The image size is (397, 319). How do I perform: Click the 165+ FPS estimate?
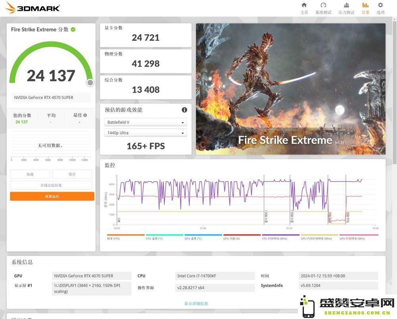tap(146, 146)
